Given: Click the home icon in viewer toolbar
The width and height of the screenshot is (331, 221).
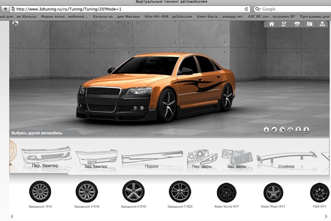Looking at the screenshot, I should (271, 24).
